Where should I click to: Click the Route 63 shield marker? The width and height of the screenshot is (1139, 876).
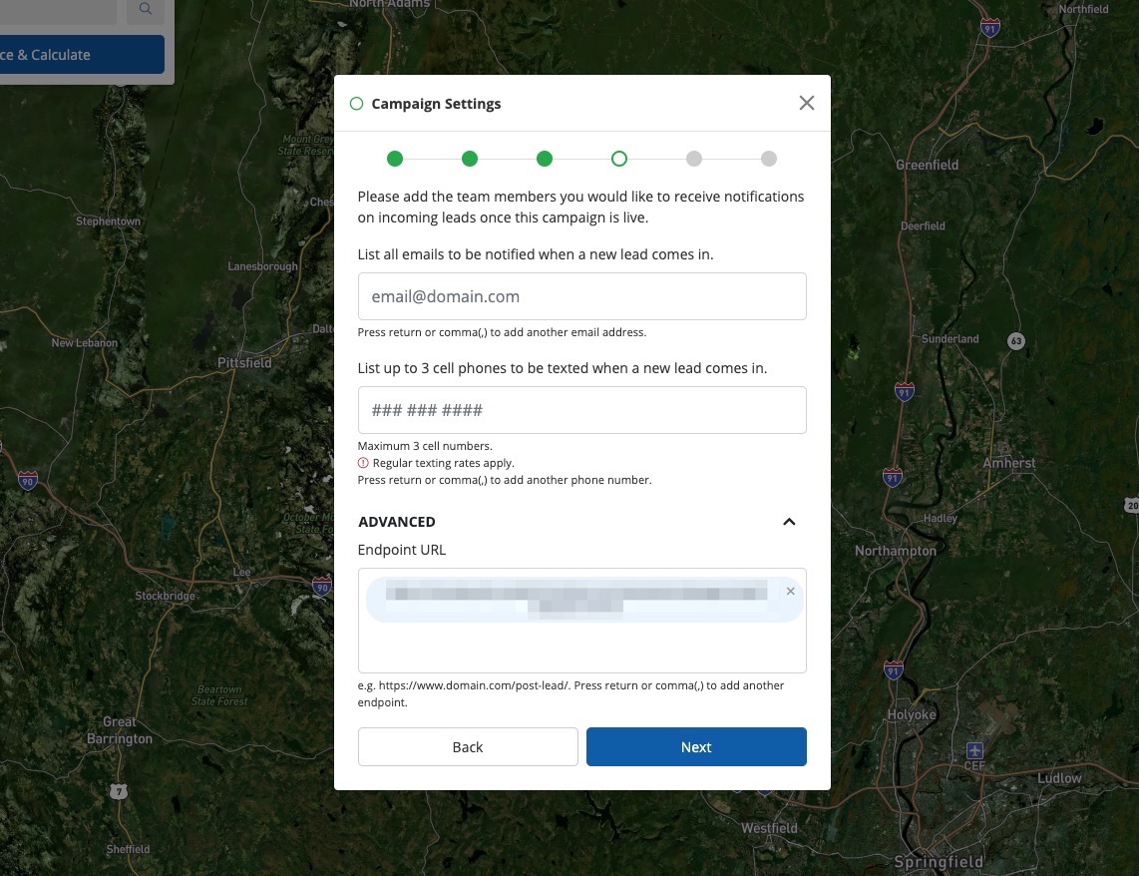1015,341
